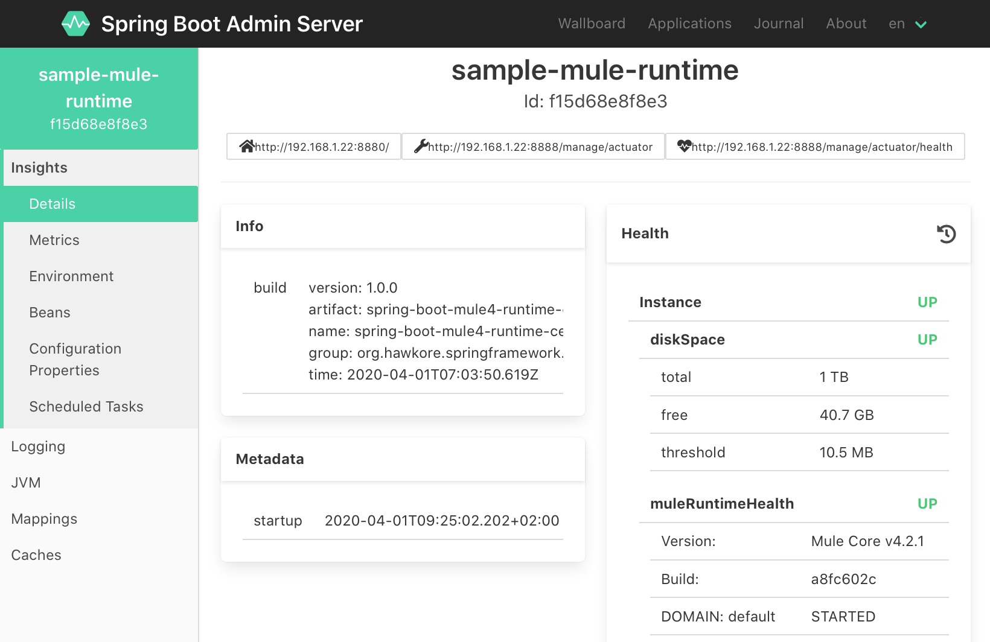
Task: Click the 'version: 1.0.0' build value
Action: click(353, 288)
